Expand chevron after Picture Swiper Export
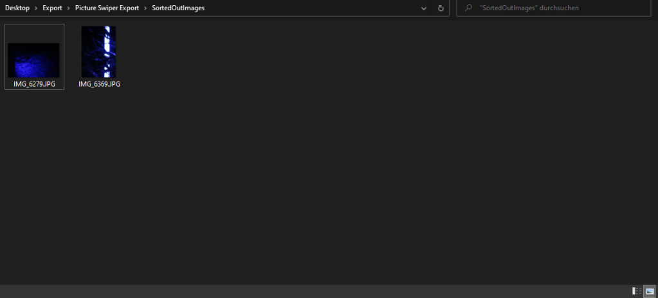Image resolution: width=658 pixels, height=298 pixels. 145,8
